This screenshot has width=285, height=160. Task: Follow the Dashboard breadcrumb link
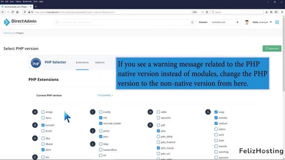9,33
